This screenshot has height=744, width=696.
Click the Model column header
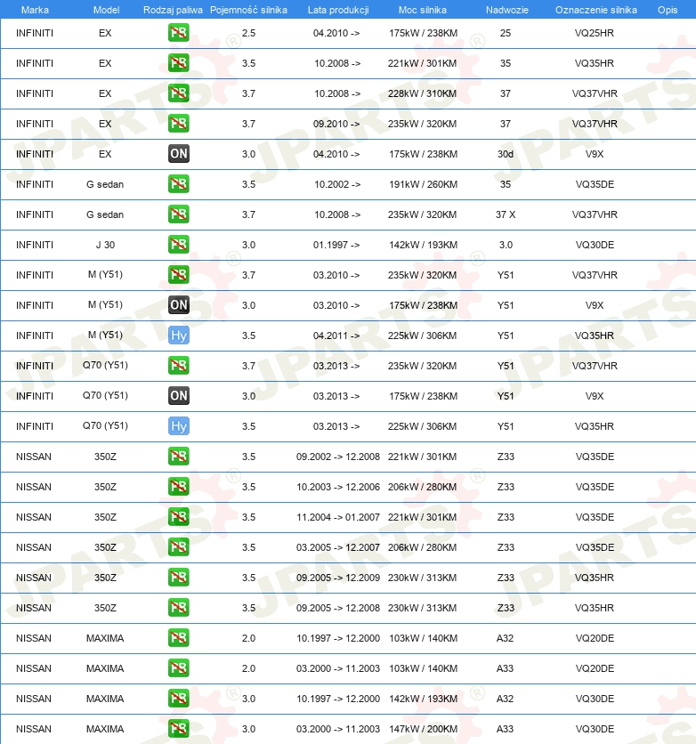[x=106, y=10]
